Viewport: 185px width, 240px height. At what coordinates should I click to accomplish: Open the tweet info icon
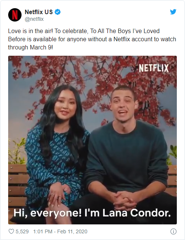[173, 231]
